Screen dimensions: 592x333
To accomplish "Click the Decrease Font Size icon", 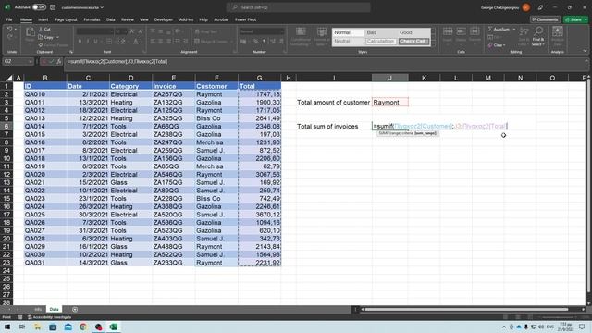I will pyautogui.click(x=140, y=31).
